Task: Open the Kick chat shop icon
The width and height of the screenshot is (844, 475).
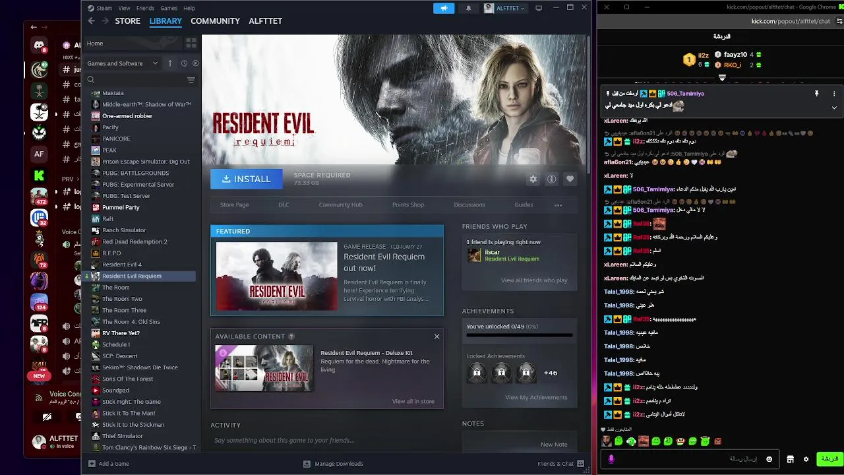Action: pyautogui.click(x=790, y=459)
